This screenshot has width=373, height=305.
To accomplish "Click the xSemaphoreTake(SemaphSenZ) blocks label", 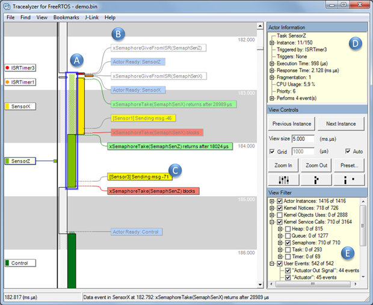I will (153, 191).
